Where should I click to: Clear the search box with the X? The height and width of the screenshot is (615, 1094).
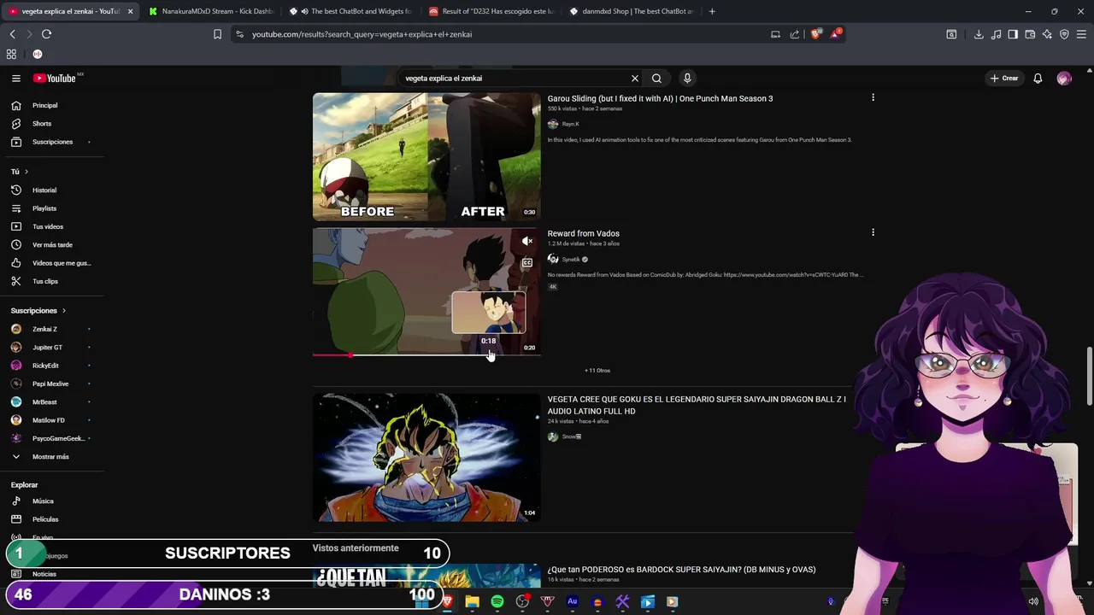coord(635,78)
